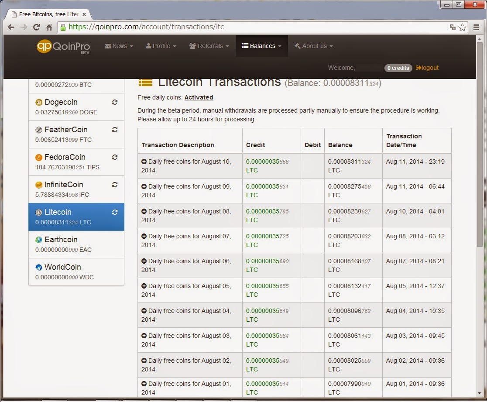Expand the August 01 transaction plus icon
This screenshot has width=487, height=402.
click(144, 384)
